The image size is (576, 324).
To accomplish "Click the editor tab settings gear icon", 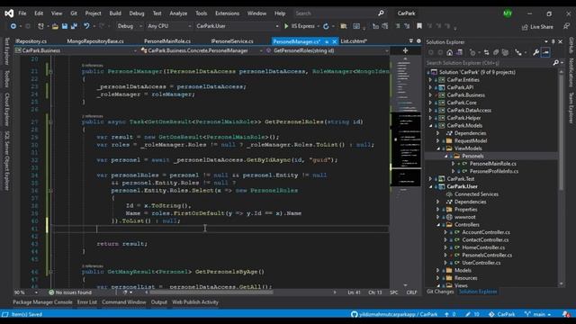I will (418, 41).
